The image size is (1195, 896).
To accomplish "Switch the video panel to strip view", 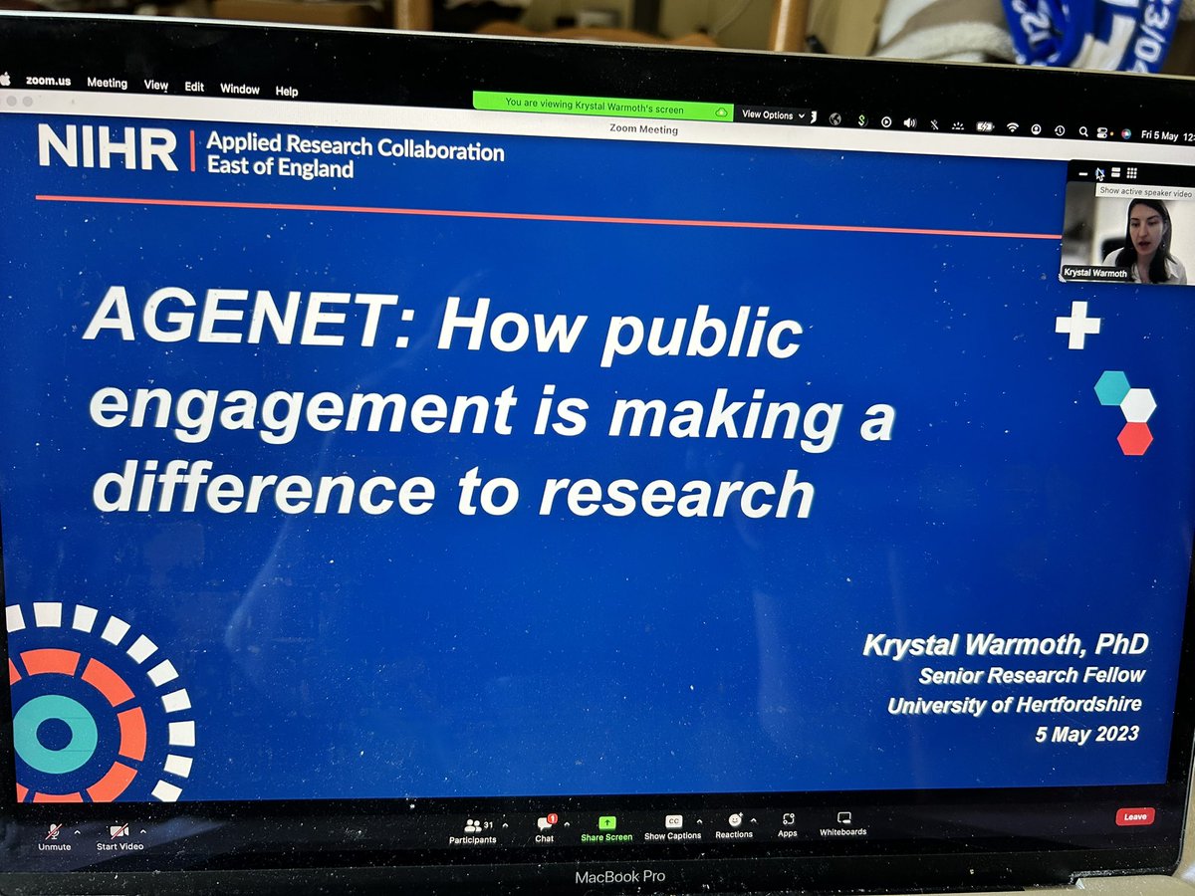I will (x=1115, y=172).
